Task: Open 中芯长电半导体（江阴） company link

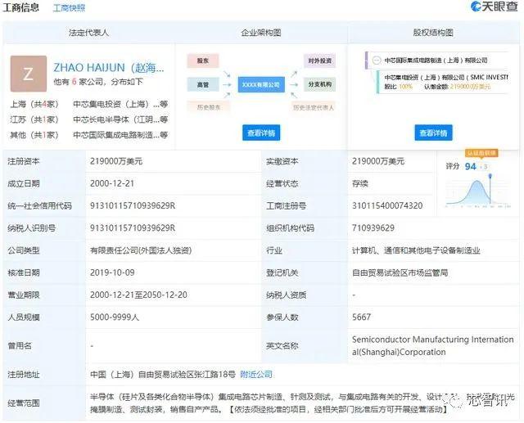Action: pos(113,119)
